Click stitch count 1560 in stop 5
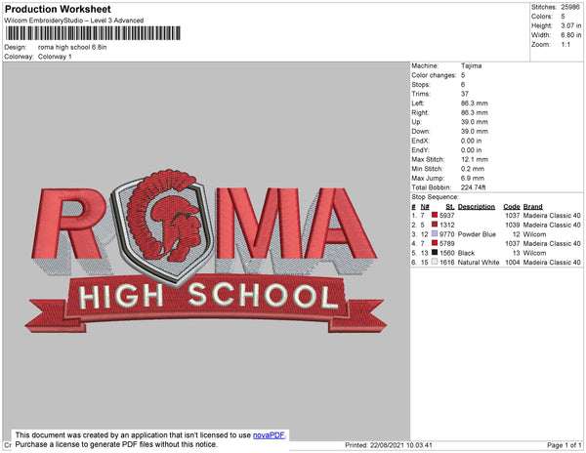This screenshot has height=453, width=586. [x=447, y=253]
